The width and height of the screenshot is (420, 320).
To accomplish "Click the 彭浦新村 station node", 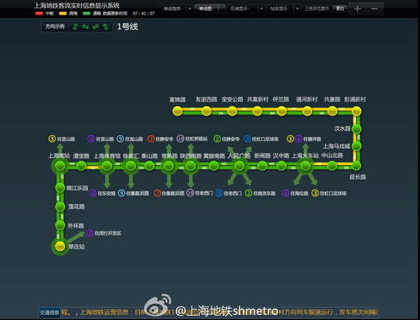I will [x=356, y=111].
